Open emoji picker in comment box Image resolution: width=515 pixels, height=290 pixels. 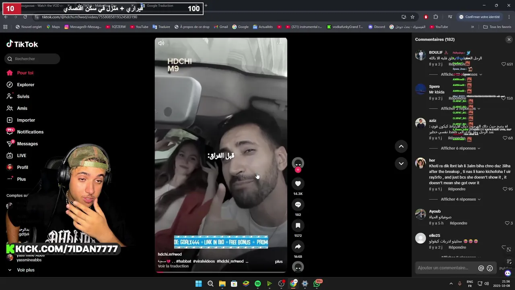490,268
